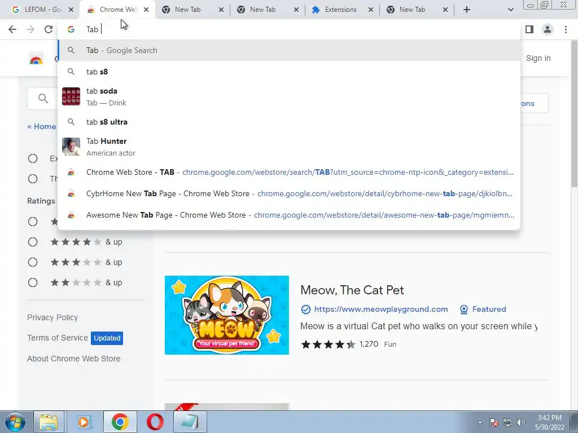
Task: Close the LEFOM tab
Action: [x=71, y=10]
